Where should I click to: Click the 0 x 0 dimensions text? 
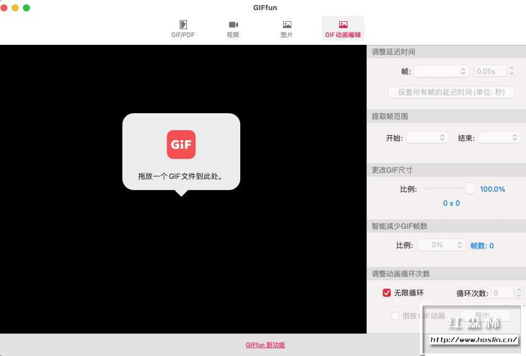[x=451, y=204]
